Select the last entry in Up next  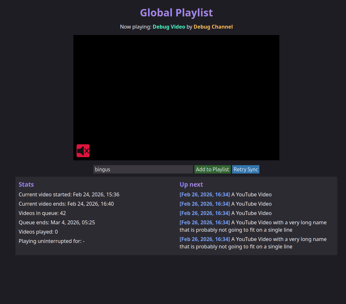pos(253,243)
